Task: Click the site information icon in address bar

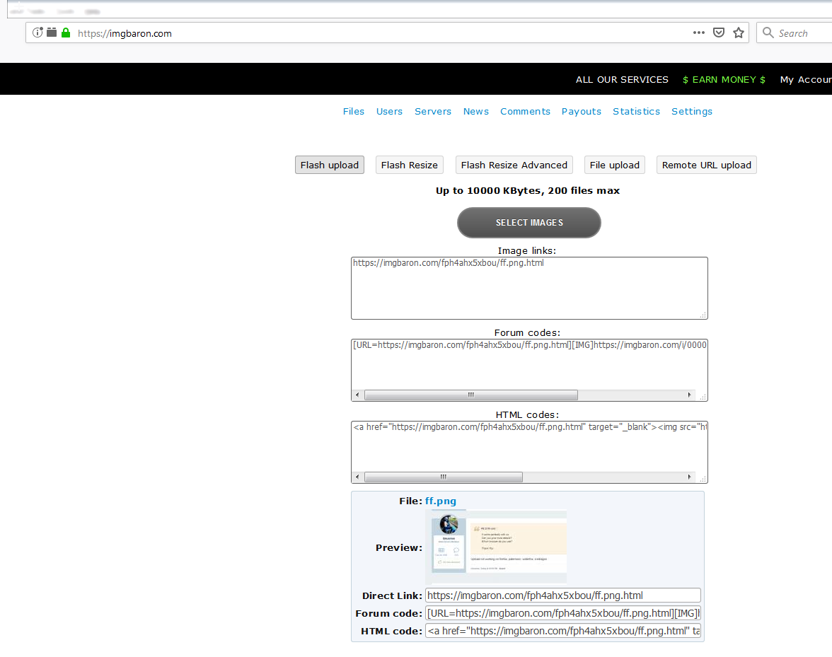Action: click(37, 33)
